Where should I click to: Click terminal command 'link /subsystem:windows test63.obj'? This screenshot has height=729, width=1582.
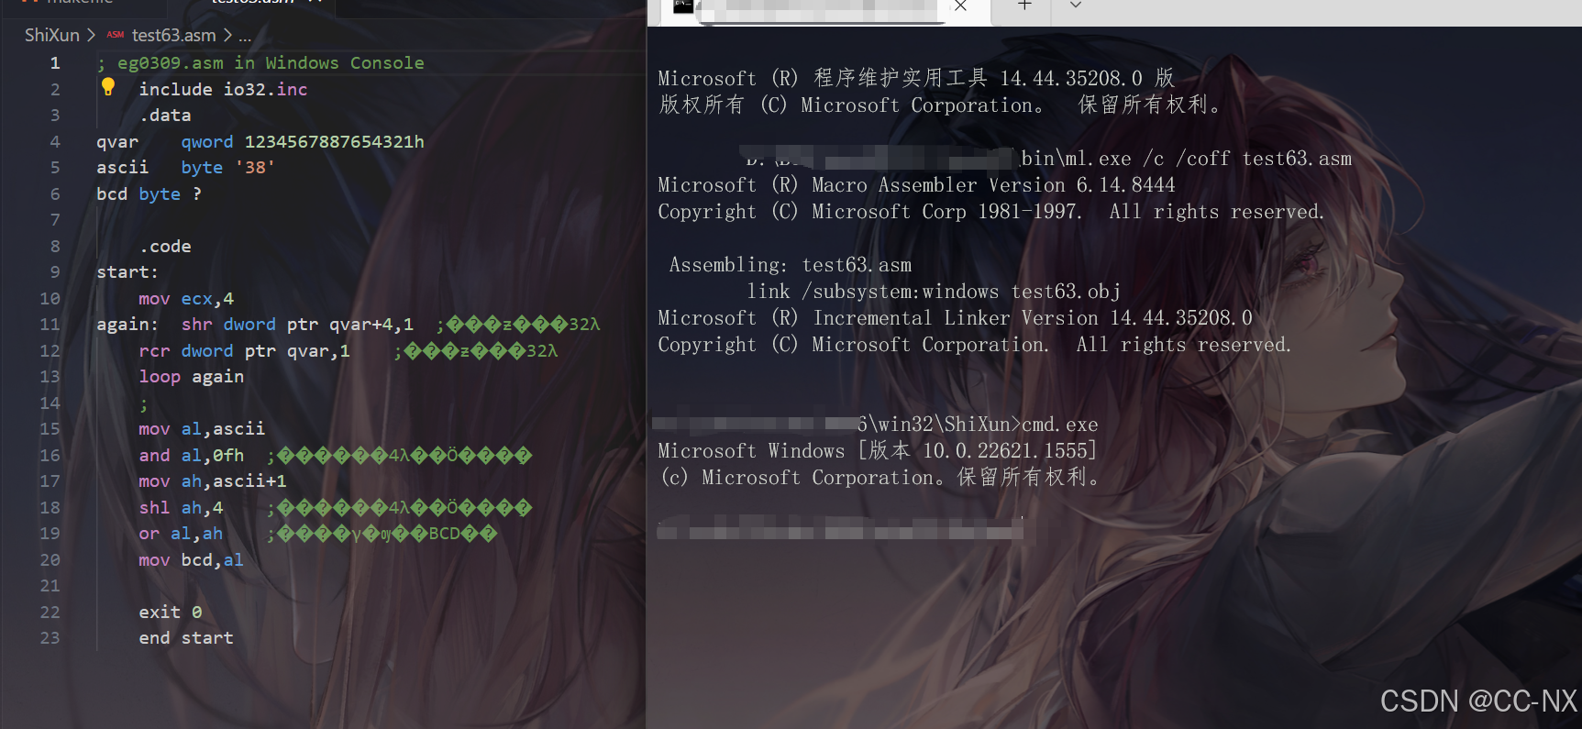pyautogui.click(x=934, y=292)
